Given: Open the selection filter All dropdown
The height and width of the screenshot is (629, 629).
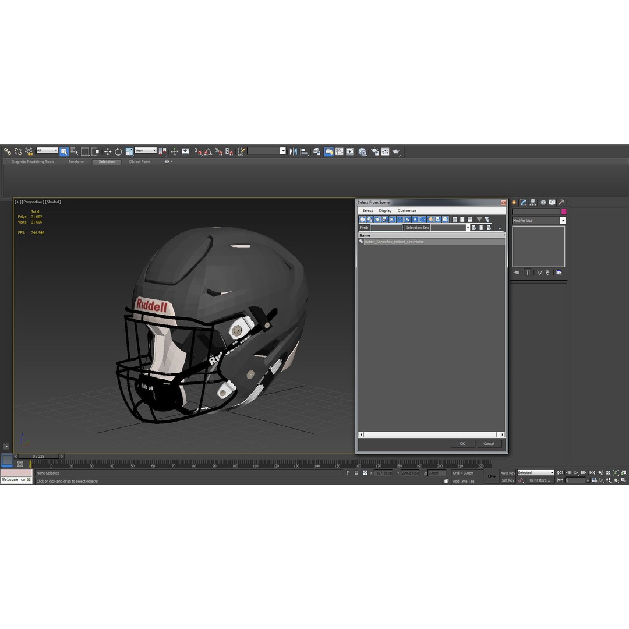Looking at the screenshot, I should click(x=47, y=150).
